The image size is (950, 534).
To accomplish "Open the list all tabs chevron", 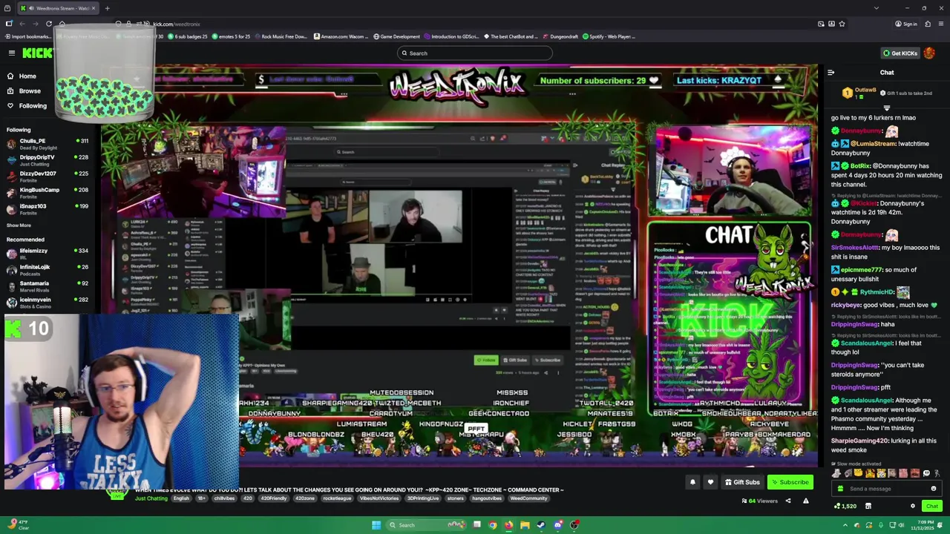I will [x=876, y=8].
